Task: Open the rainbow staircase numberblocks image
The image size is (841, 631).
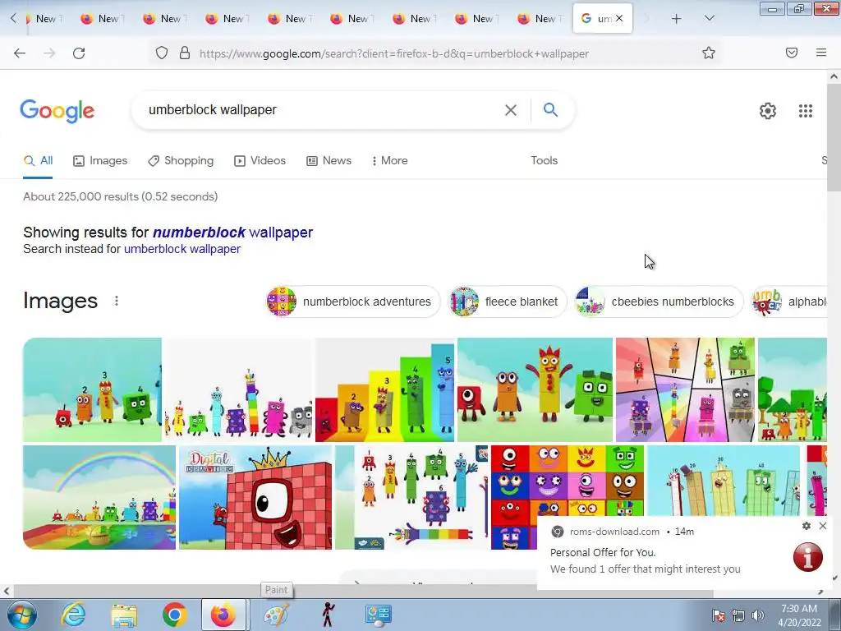Action: (x=384, y=389)
